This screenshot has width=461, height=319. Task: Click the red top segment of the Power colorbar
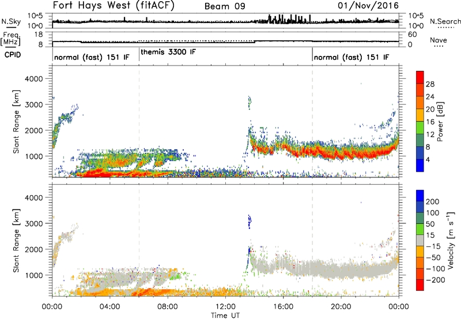click(x=420, y=77)
